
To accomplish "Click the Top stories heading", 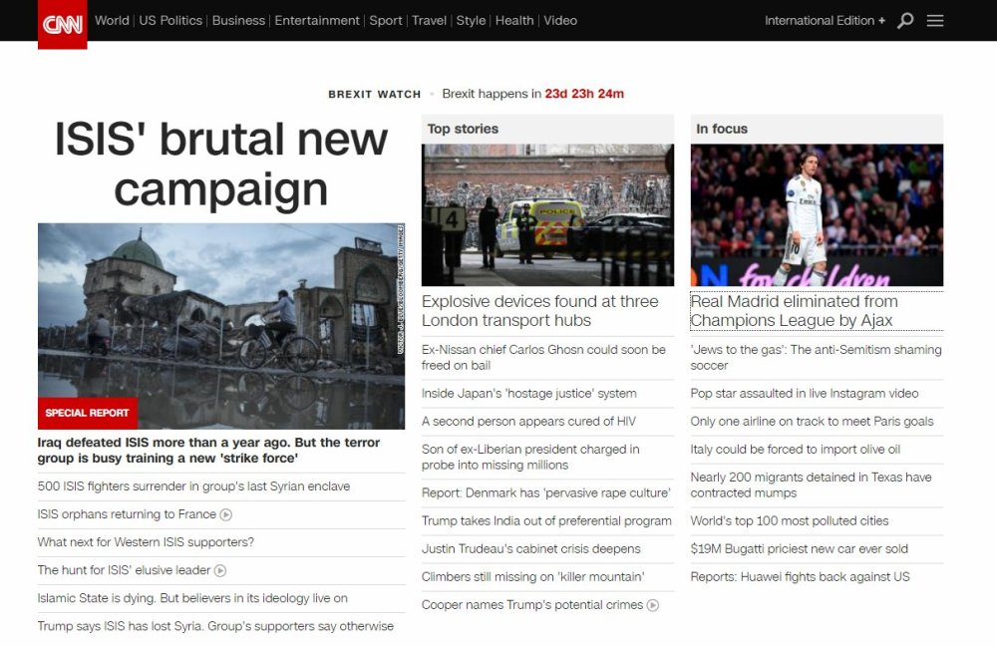I will click(x=463, y=129).
